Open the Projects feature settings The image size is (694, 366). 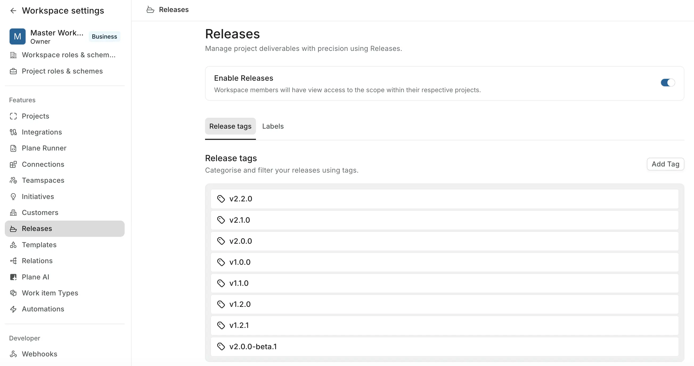coord(65,116)
